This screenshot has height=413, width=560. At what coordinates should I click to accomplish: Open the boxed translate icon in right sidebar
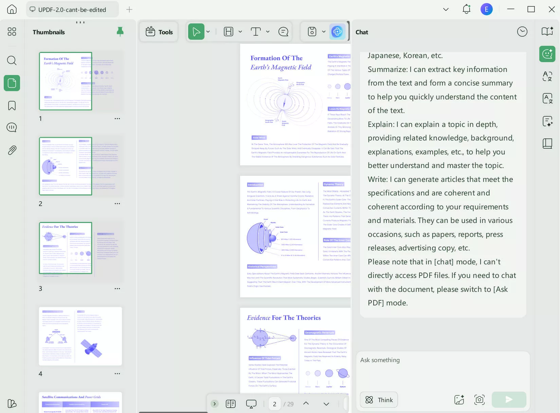(547, 98)
